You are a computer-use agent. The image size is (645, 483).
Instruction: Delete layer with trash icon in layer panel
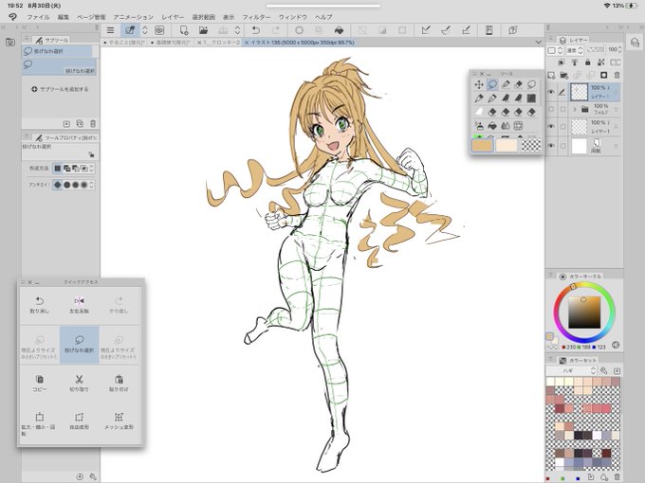617,75
